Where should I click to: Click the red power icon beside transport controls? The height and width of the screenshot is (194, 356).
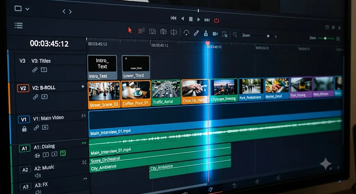216,20
